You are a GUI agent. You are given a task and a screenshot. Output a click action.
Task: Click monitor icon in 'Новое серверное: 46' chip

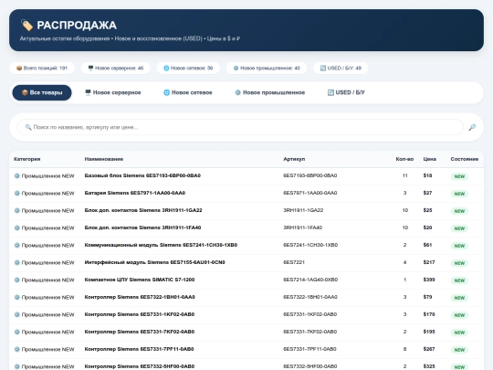(x=90, y=68)
